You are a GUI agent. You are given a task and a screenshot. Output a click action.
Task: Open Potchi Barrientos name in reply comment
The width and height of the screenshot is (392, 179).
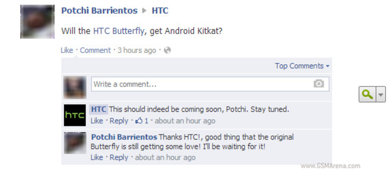click(124, 137)
